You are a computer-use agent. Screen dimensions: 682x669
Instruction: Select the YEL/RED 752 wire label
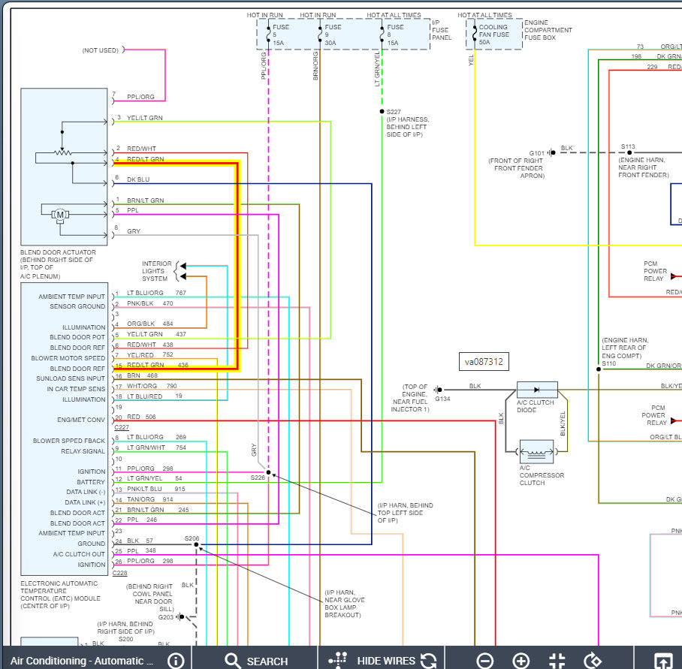(149, 354)
